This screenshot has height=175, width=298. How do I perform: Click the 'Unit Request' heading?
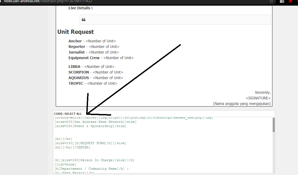pos(76,32)
